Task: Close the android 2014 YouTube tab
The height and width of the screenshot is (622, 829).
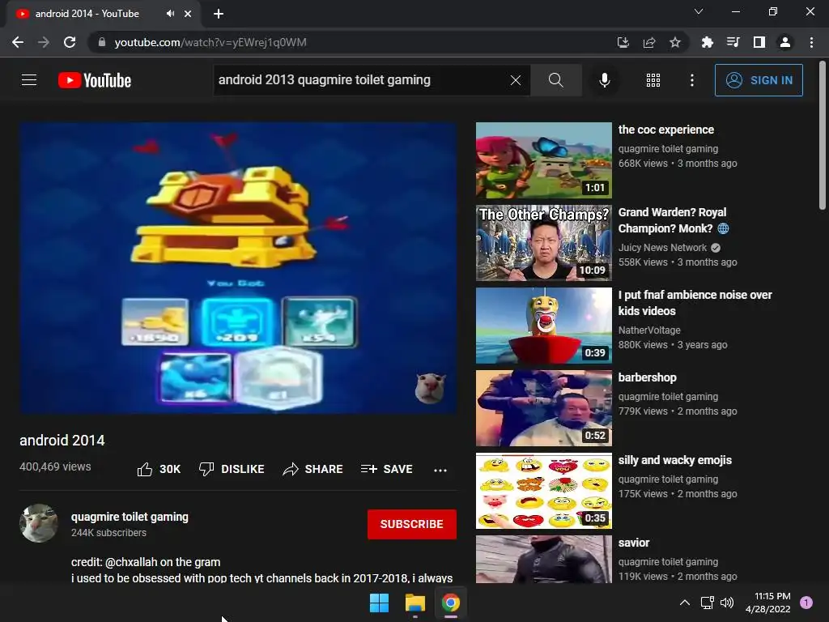Action: (188, 14)
